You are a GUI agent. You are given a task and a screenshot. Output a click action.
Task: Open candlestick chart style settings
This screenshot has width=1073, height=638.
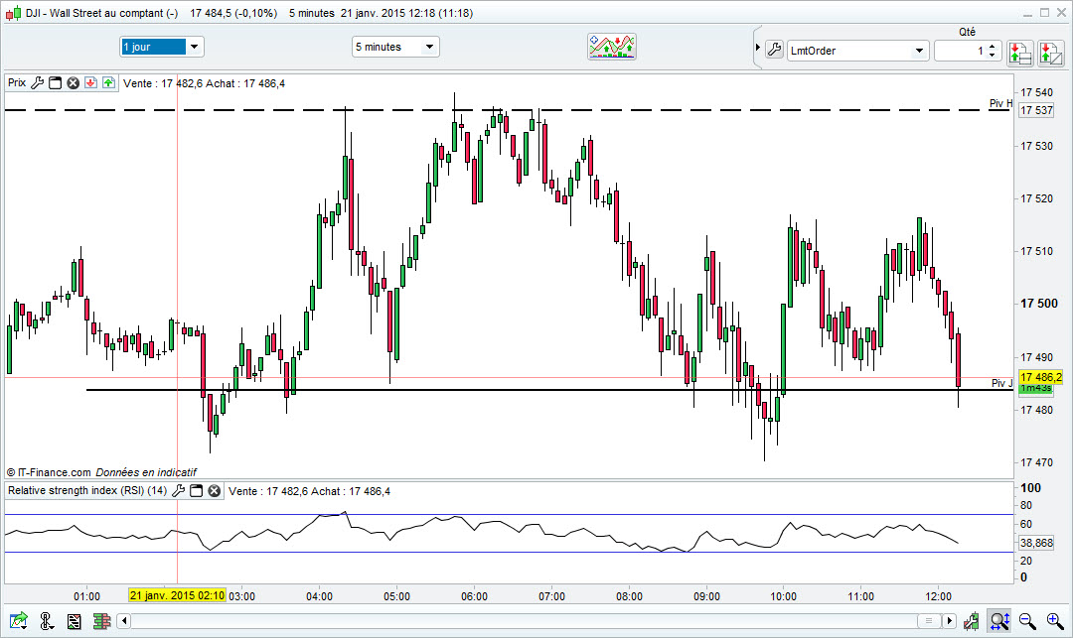point(971,621)
